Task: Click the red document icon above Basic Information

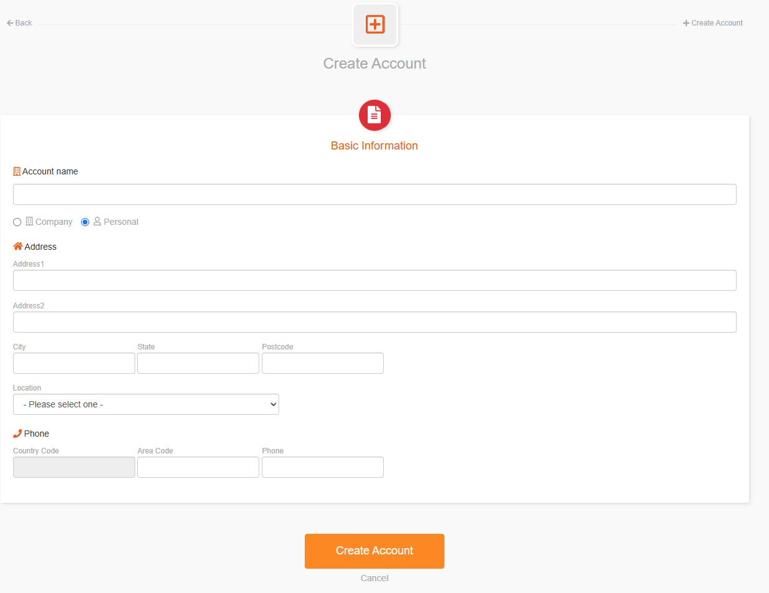Action: [x=375, y=115]
